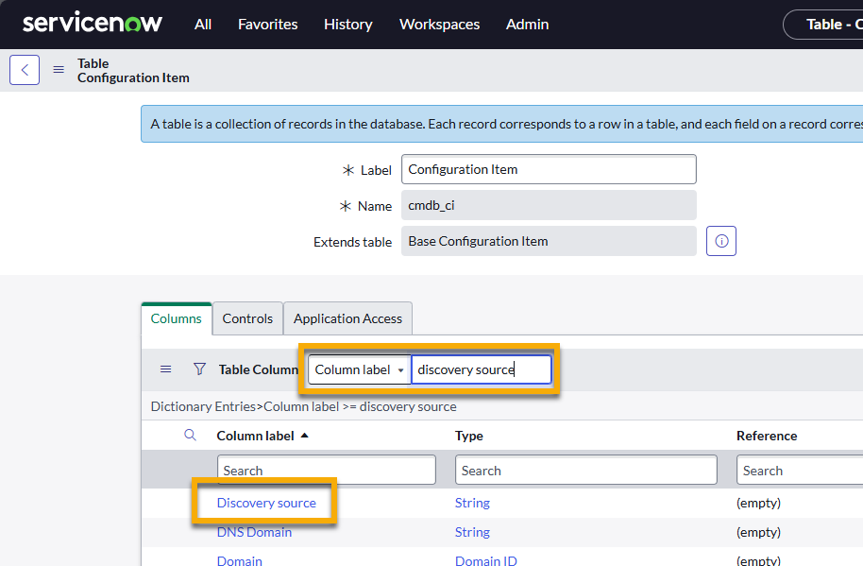Open the Column label search field selector

359,369
